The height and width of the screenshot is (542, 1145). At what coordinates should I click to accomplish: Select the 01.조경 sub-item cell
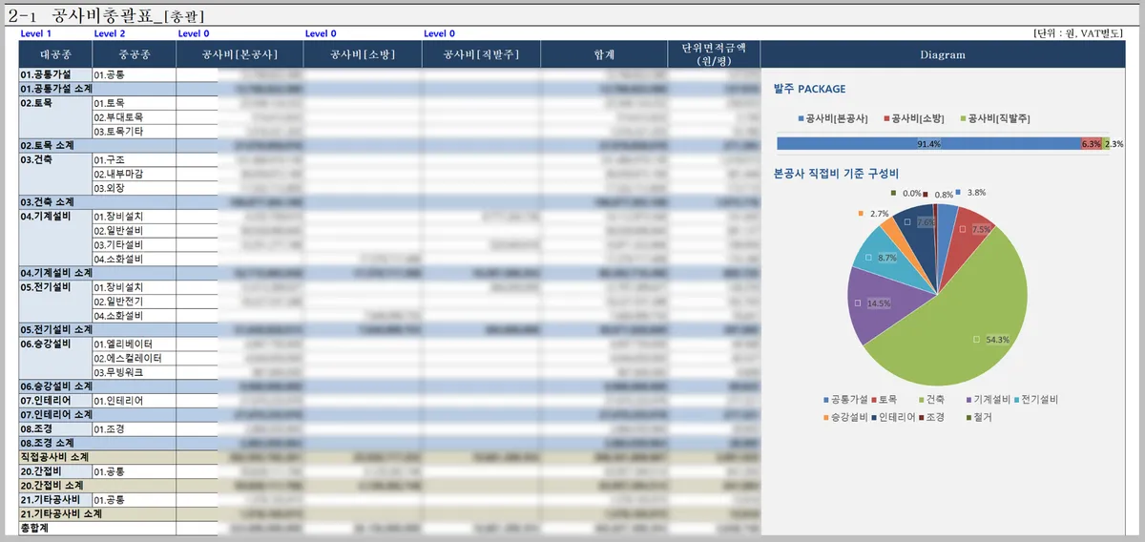[x=135, y=428]
